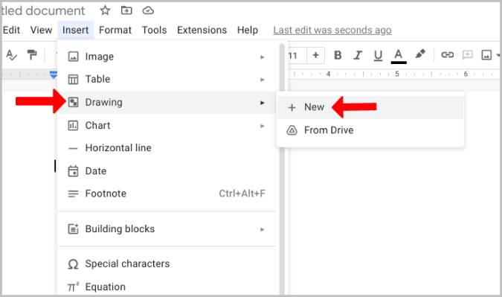Toggle bold formatting
Viewport: 502px width, 297px height.
338,55
